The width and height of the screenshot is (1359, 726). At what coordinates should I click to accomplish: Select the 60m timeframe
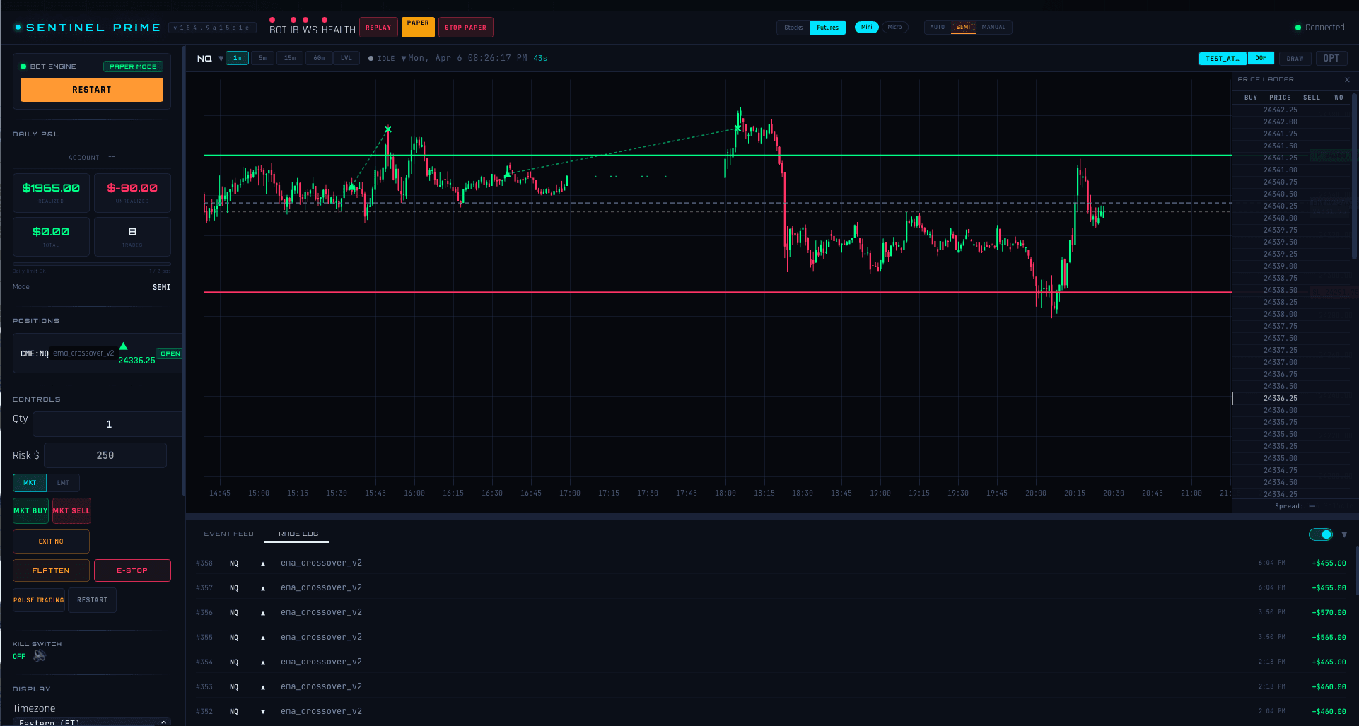(x=320, y=58)
